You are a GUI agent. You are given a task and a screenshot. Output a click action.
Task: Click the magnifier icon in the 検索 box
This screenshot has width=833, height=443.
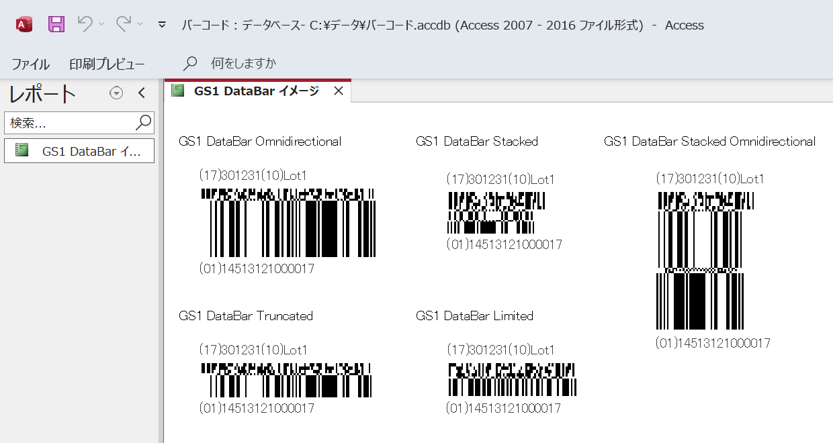pos(143,122)
